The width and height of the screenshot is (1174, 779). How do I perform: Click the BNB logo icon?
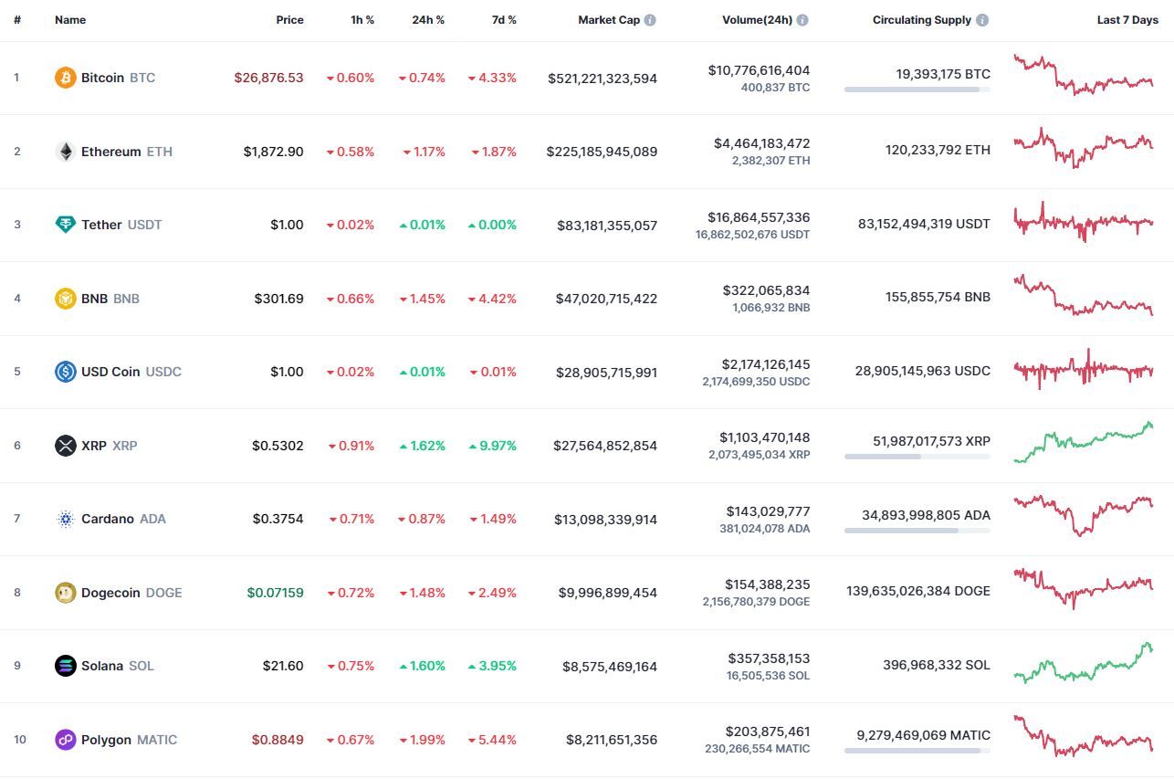coord(65,299)
